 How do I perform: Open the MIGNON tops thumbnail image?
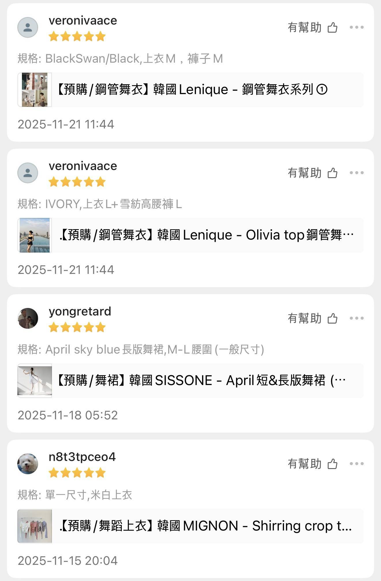coord(35,526)
